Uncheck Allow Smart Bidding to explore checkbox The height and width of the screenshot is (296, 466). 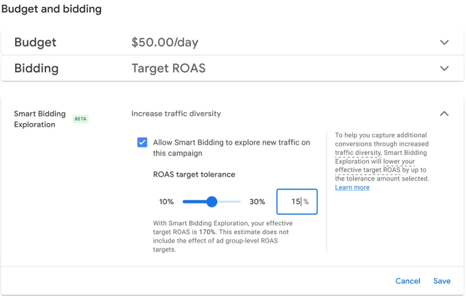point(142,142)
